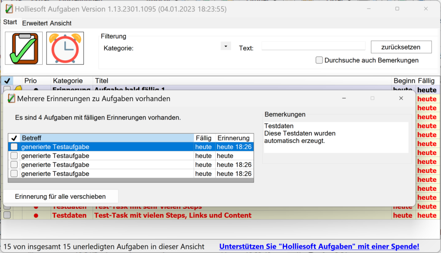Click 'Erinnerung für alle verschieben' button
Viewport: 441px width, 253px height.
pyautogui.click(x=60, y=196)
